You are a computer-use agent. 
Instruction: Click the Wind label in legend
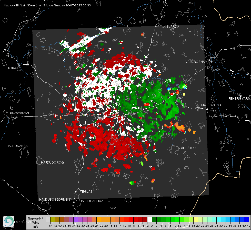tap(36, 223)
